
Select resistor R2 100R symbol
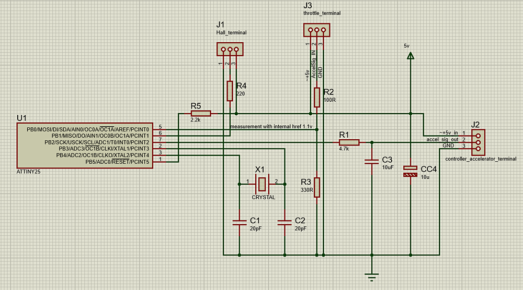click(x=317, y=97)
